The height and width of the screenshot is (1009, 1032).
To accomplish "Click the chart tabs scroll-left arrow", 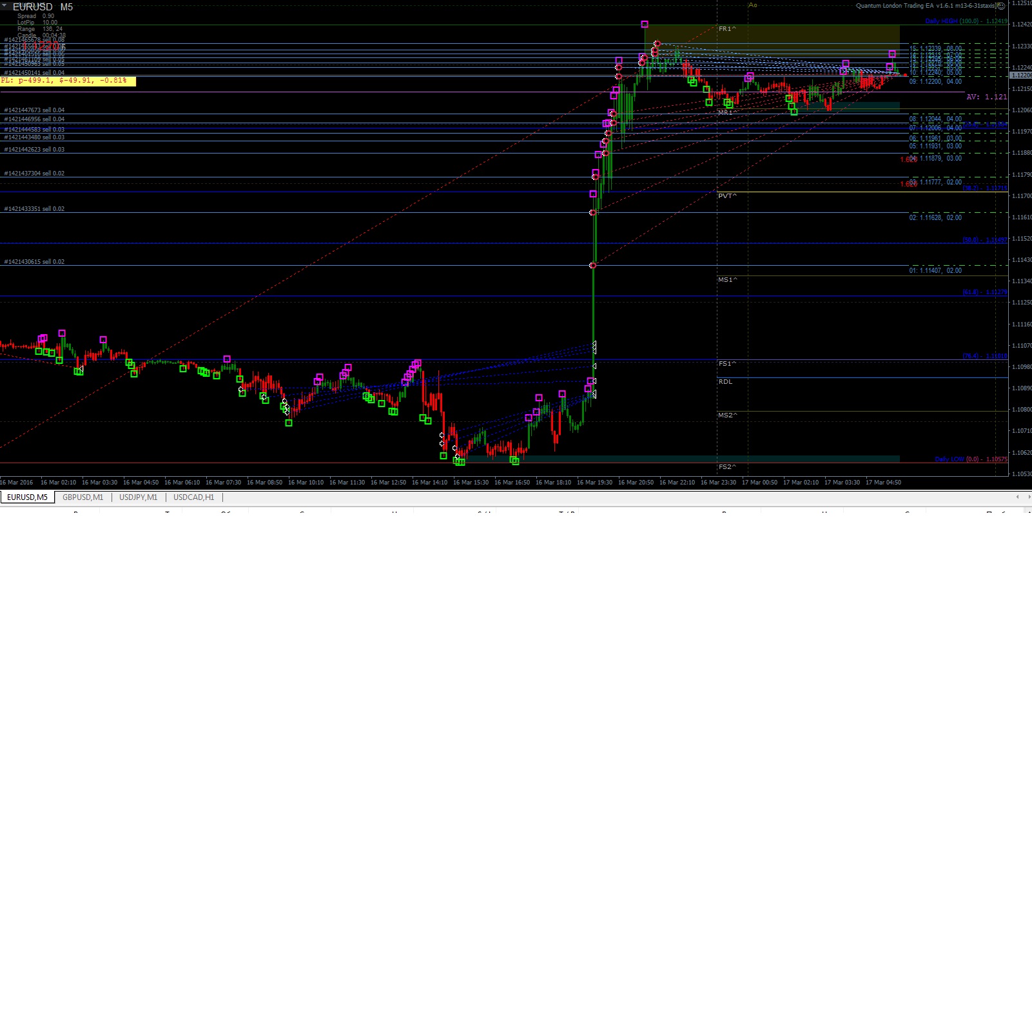I will pos(1017,497).
